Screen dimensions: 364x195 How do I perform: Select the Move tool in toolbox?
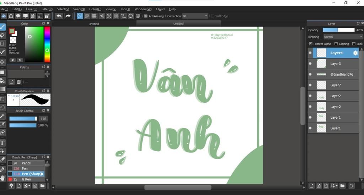tap(2, 62)
